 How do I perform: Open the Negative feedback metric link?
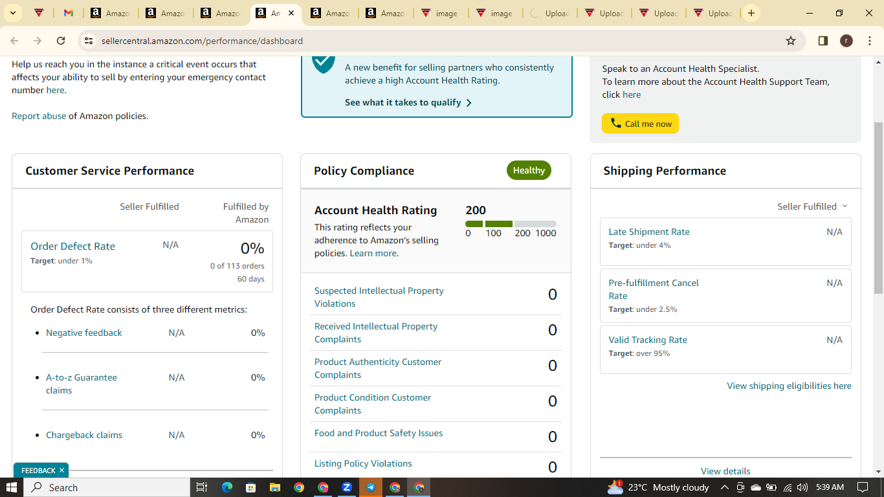pyautogui.click(x=84, y=333)
